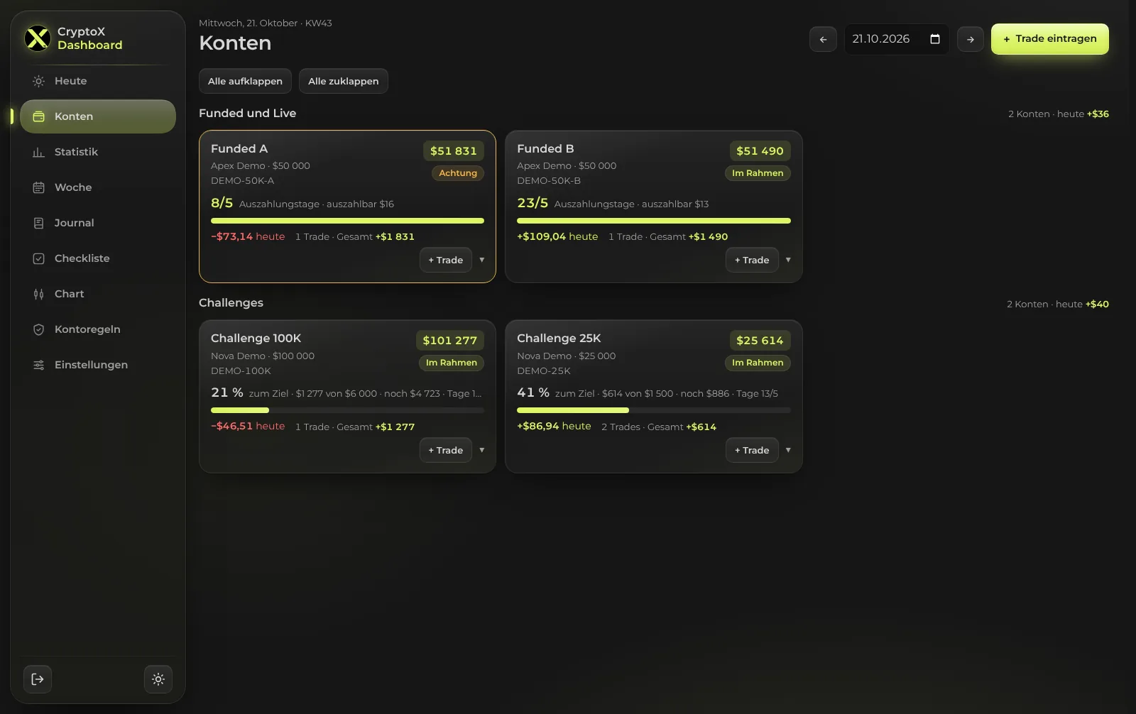Screen dimensions: 1136x714
Task: Click the -$73,14 heute value
Action: point(248,236)
